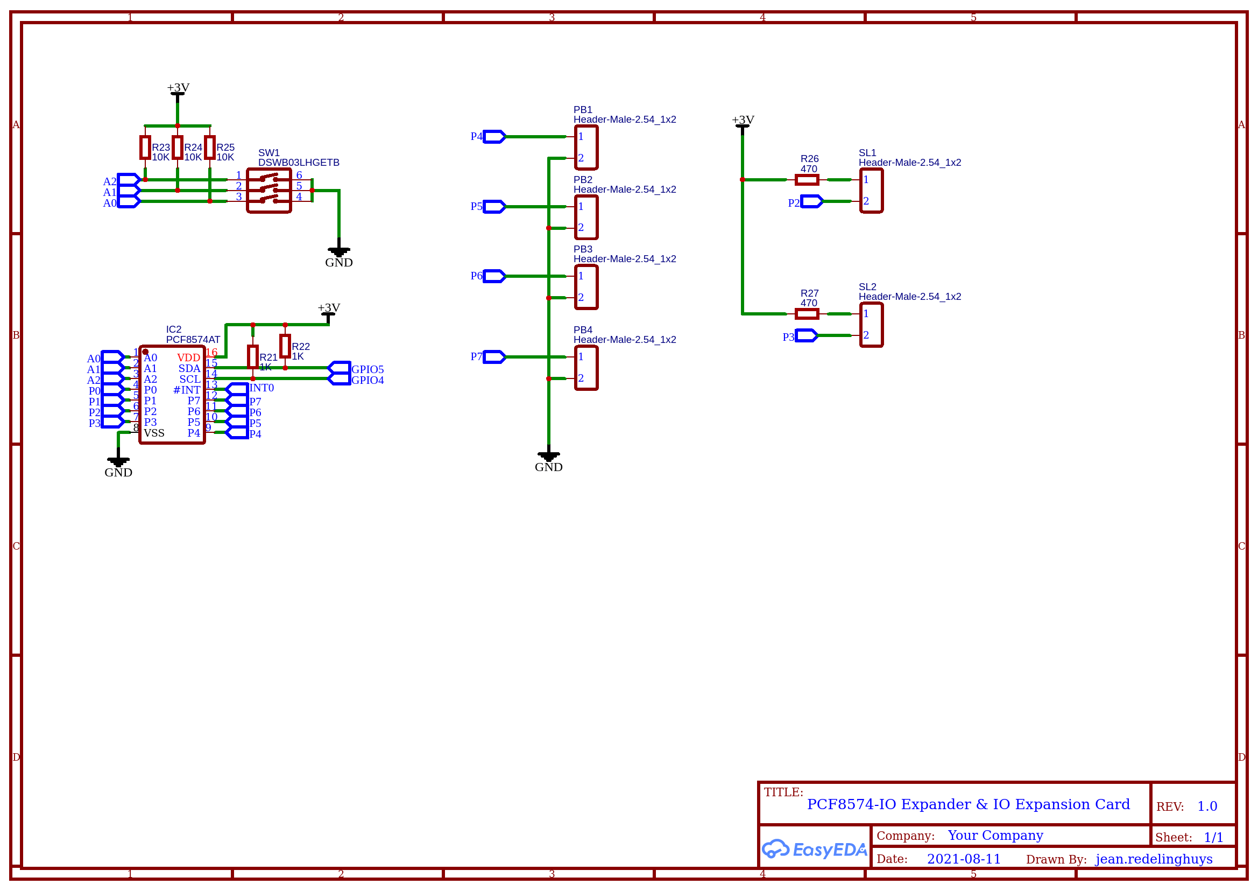Select resistor R26 470 symbol
Screen dimensions: 1258x891
click(x=807, y=179)
